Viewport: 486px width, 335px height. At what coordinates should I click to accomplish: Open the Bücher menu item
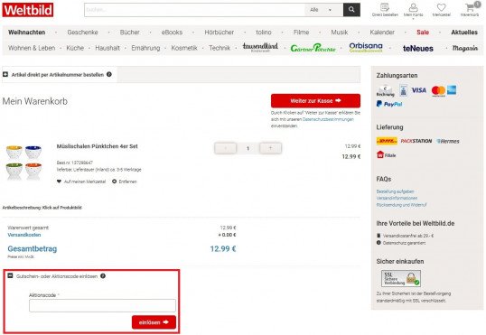coord(129,33)
